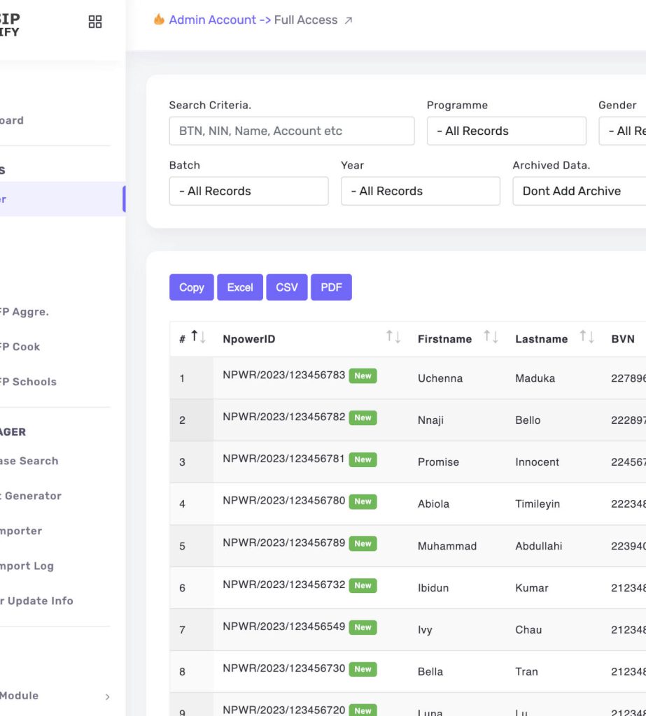The width and height of the screenshot is (646, 716).
Task: Open the Archived Data dropdown
Action: (x=579, y=191)
